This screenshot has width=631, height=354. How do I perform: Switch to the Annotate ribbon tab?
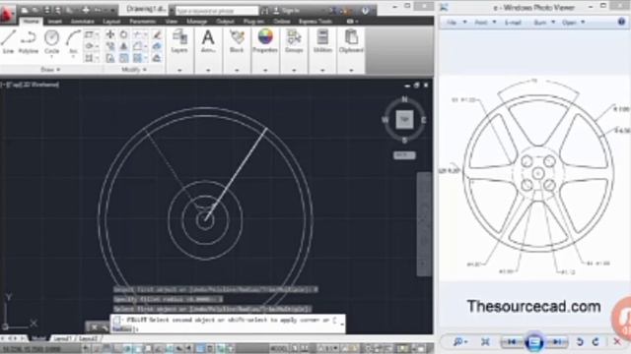pos(83,22)
